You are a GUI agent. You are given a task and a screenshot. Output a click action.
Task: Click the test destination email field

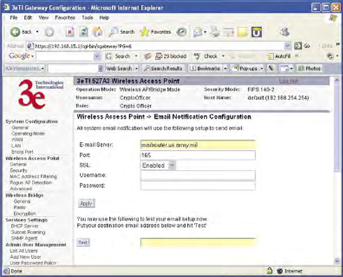pos(198,242)
